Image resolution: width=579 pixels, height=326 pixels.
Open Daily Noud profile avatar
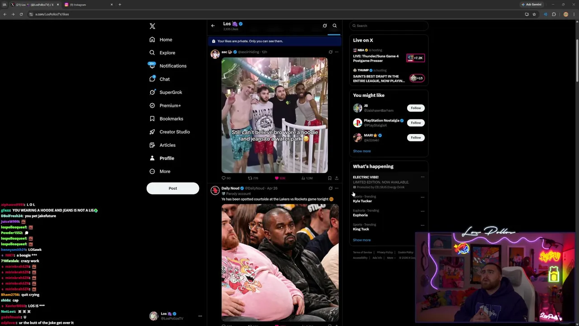pyautogui.click(x=215, y=191)
